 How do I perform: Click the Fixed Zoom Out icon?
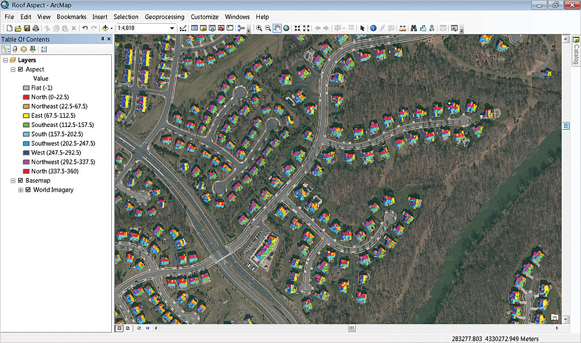306,28
